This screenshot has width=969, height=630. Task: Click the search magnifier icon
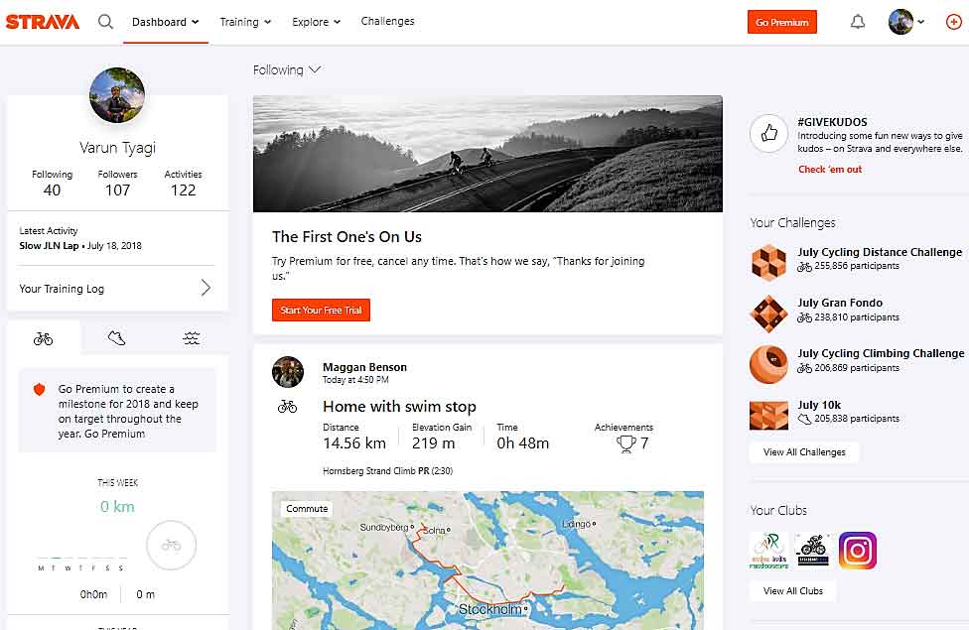[105, 22]
